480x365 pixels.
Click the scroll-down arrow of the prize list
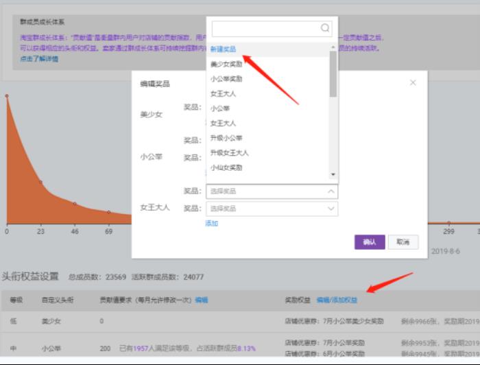(x=333, y=174)
